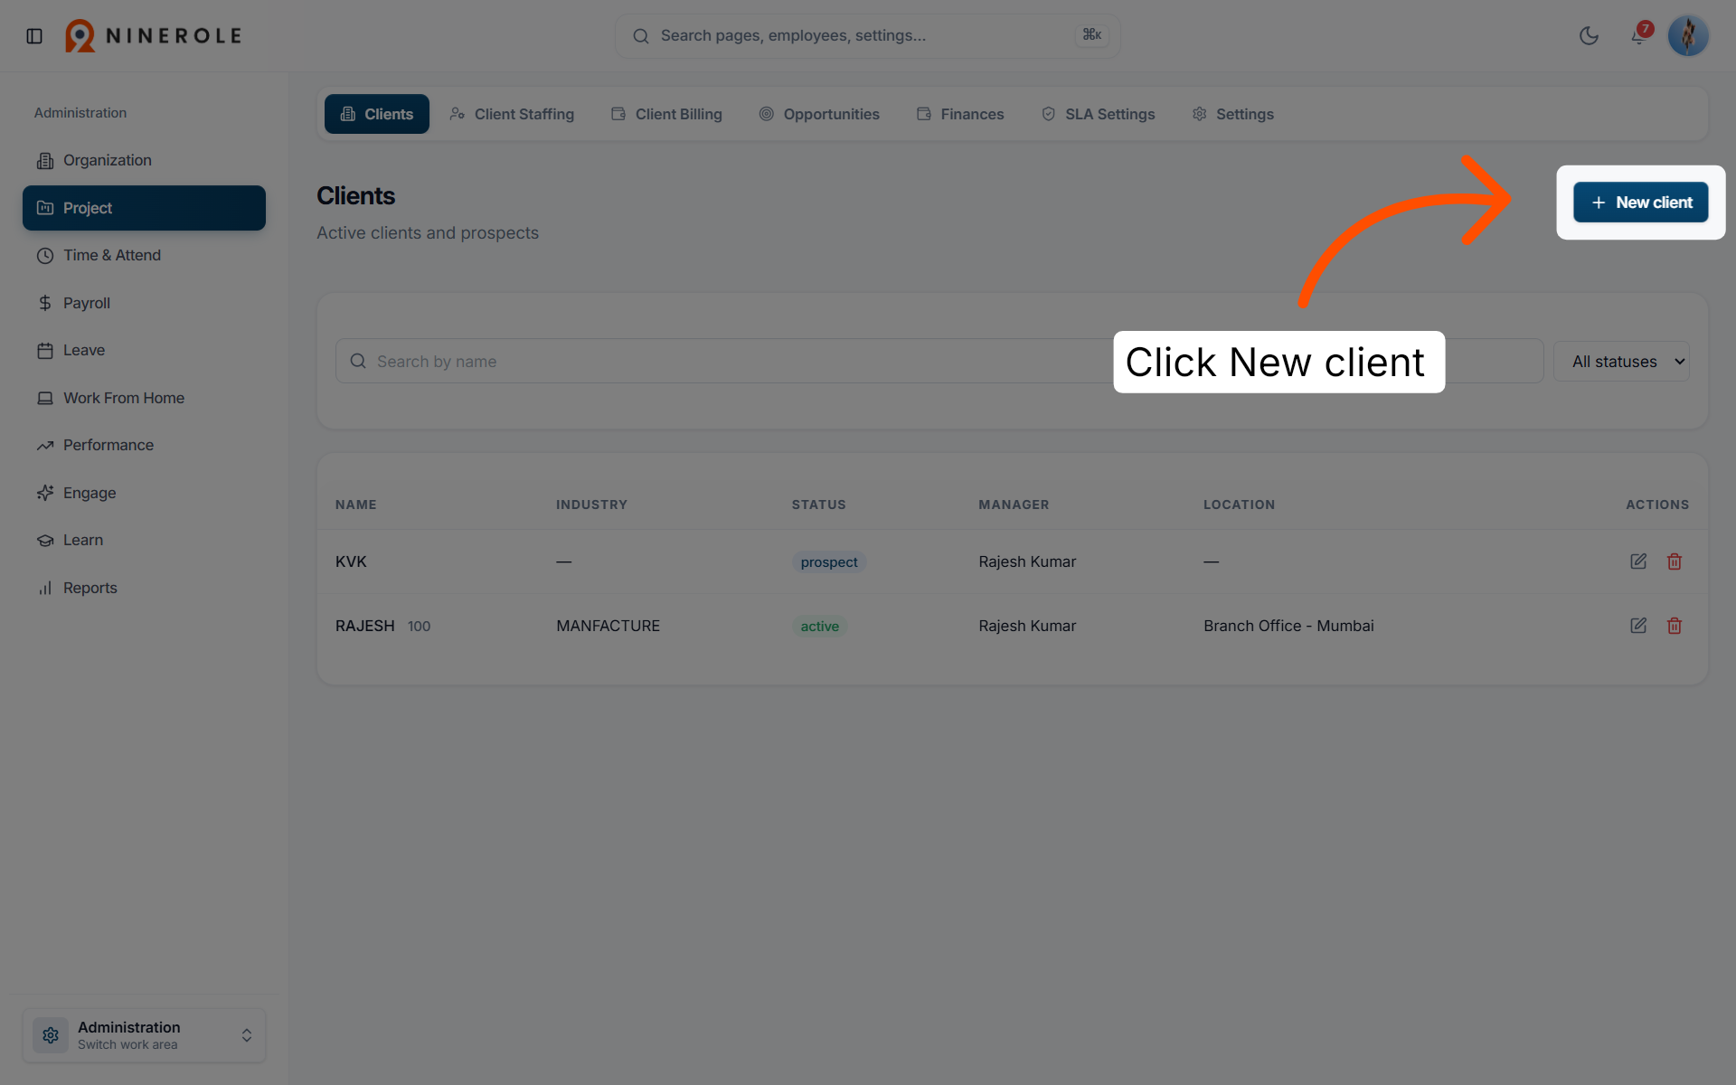Viewport: 1736px width, 1085px height.
Task: Click the Search by name field
Action: click(939, 361)
